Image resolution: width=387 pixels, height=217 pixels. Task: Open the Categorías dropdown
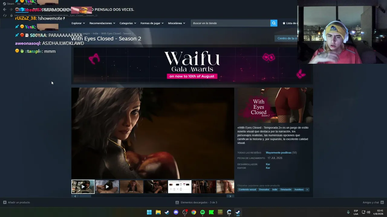(128, 23)
